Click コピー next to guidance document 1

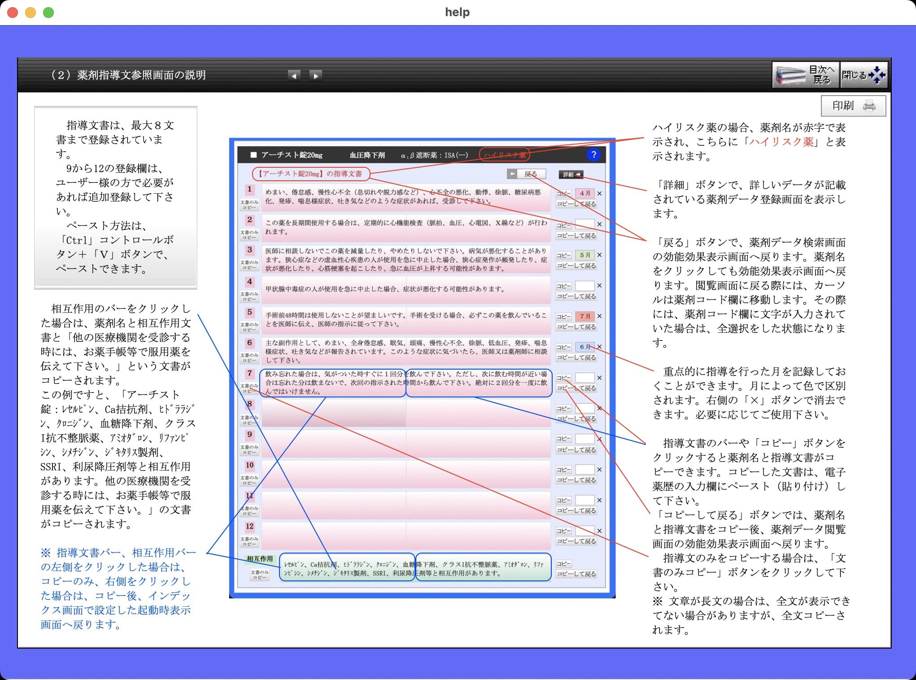click(563, 194)
